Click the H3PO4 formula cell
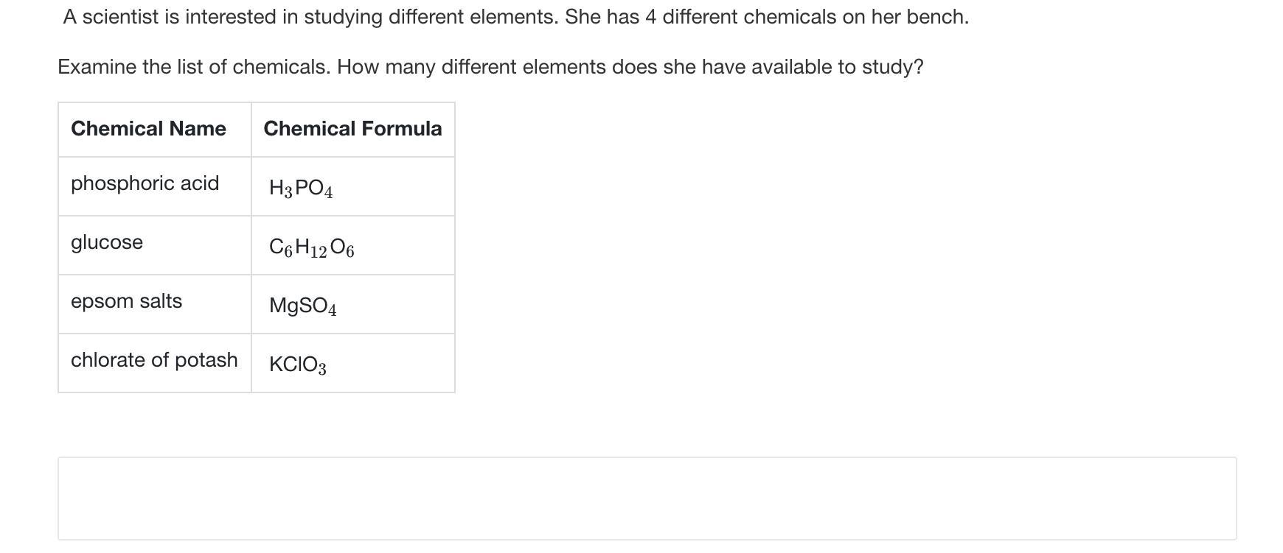The width and height of the screenshot is (1283, 553). (x=301, y=189)
